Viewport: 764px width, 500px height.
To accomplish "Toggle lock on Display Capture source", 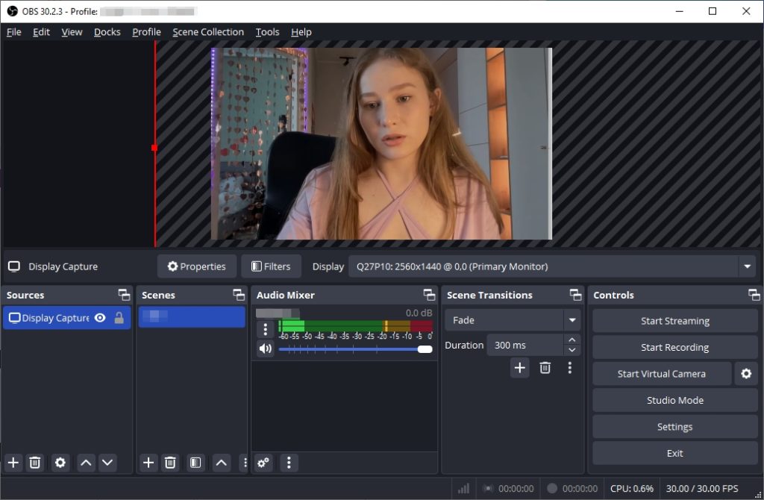I will point(119,318).
